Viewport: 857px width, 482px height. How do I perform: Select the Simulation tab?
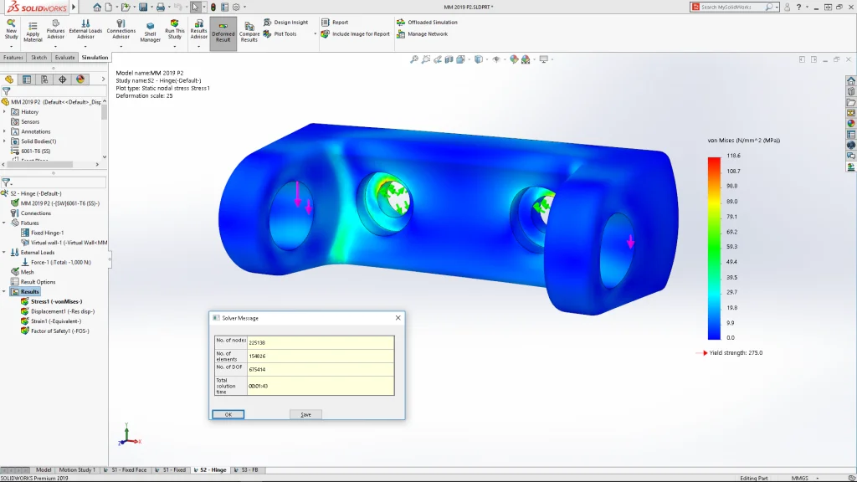[x=95, y=58]
